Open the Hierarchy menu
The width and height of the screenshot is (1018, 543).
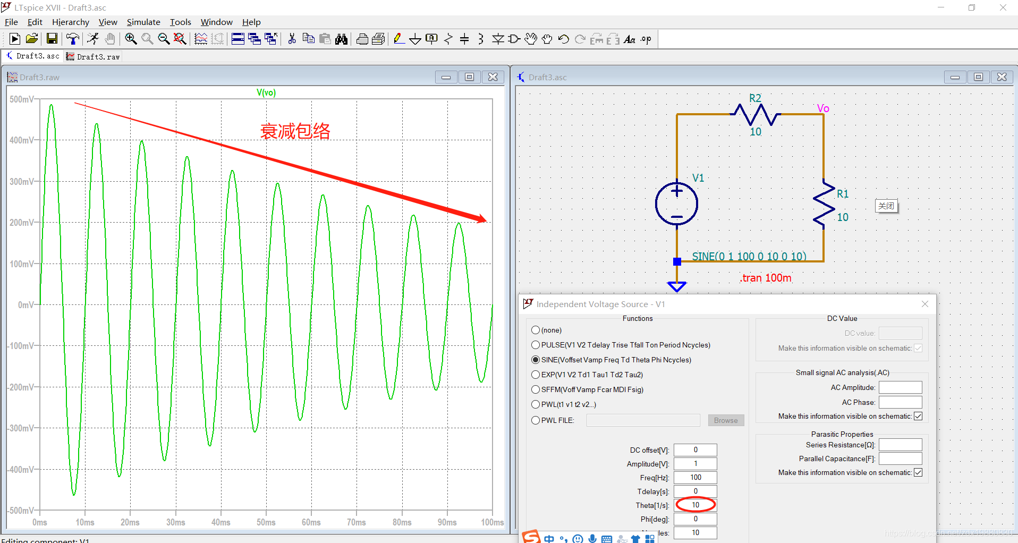click(70, 22)
